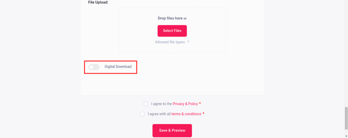Click the 'Digital Download' label text
The image size is (348, 138).
(x=118, y=67)
